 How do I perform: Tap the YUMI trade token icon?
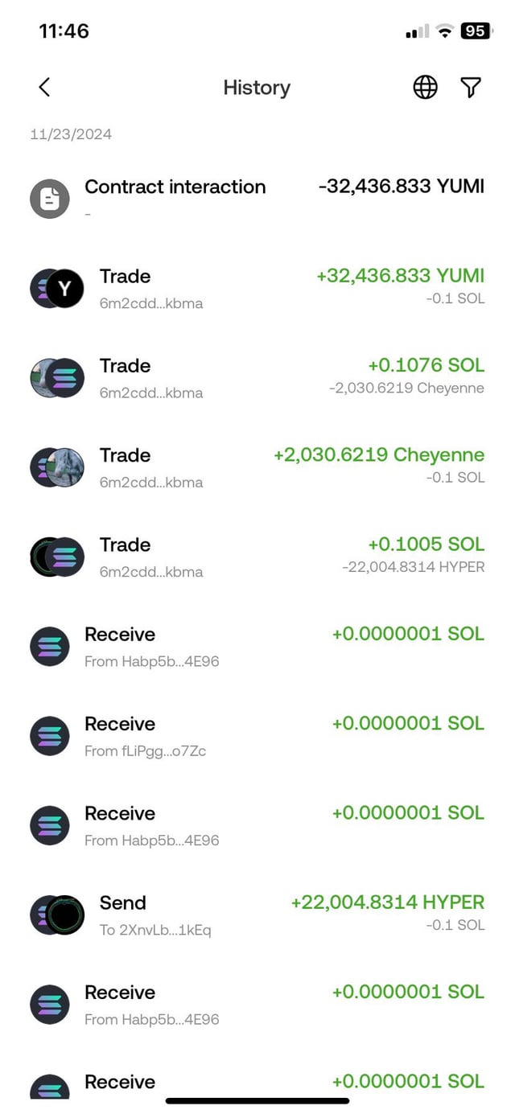point(64,289)
